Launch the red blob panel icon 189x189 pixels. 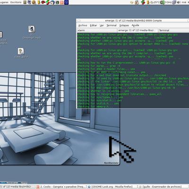click(x=43, y=2)
